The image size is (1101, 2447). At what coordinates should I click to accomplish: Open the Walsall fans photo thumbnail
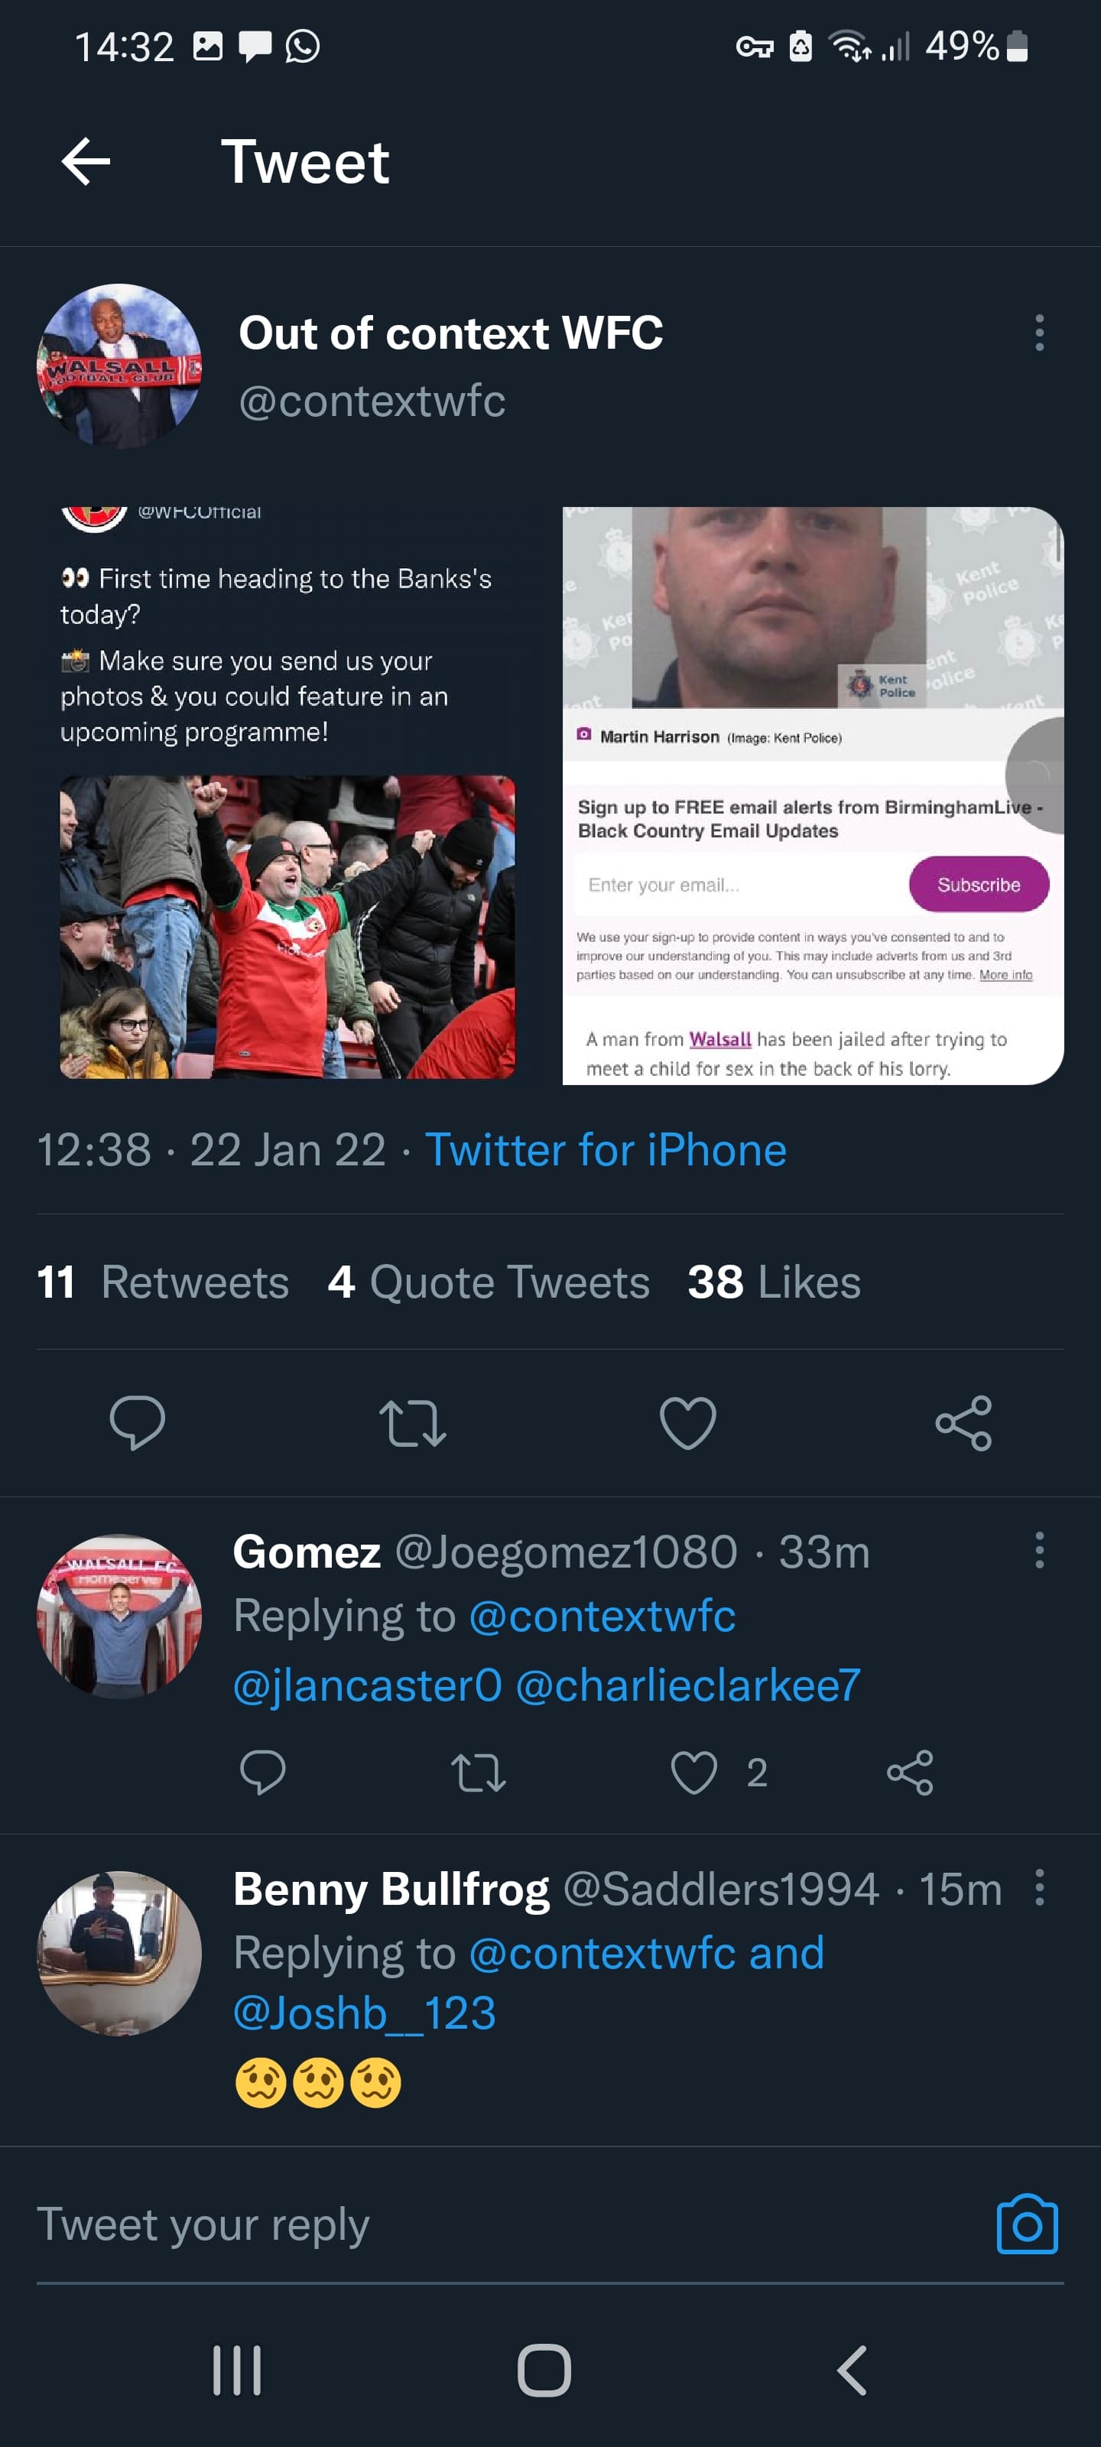coord(287,926)
